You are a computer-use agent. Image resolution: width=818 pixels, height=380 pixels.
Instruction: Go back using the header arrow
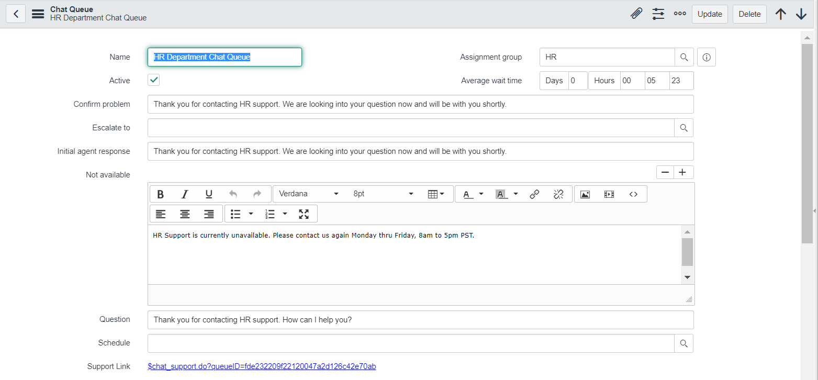pyautogui.click(x=16, y=14)
